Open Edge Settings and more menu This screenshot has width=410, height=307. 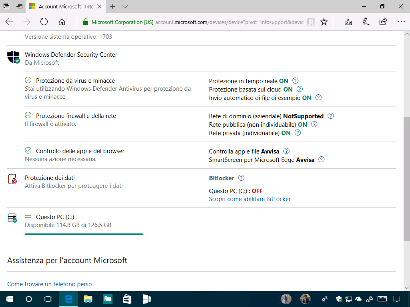click(x=401, y=22)
